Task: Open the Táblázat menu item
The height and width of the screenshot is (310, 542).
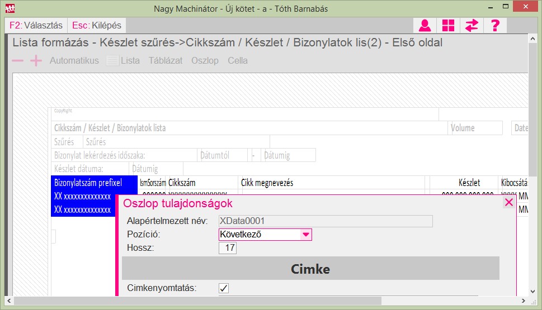Action: pos(166,61)
